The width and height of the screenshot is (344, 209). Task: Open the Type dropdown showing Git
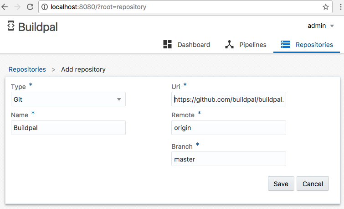(x=68, y=99)
